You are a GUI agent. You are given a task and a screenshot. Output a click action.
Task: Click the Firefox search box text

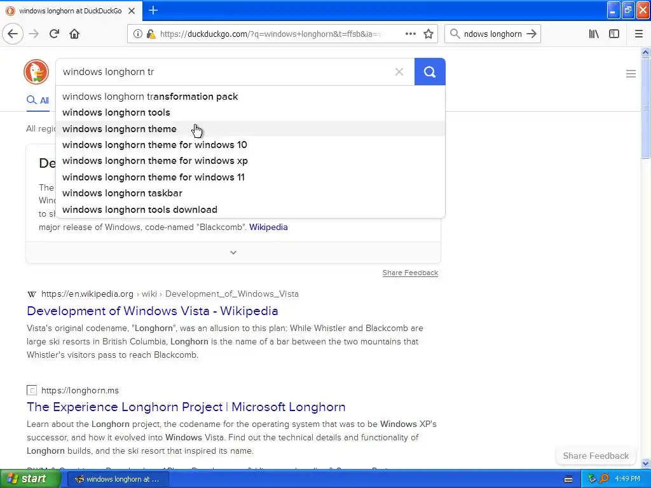(493, 34)
